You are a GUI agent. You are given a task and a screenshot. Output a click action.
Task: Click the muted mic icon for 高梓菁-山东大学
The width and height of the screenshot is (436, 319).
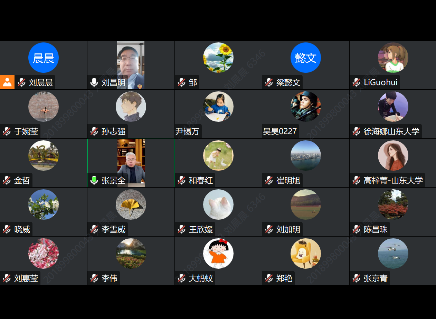(x=357, y=180)
